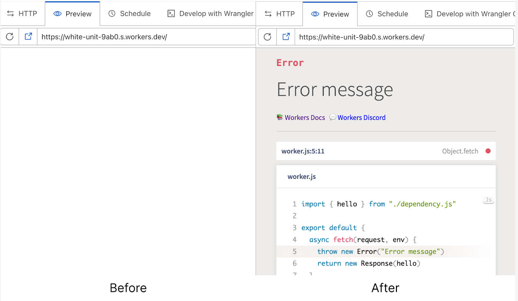The width and height of the screenshot is (518, 301).
Task: Click the refresh icon in the left panel
Action: (x=10, y=37)
